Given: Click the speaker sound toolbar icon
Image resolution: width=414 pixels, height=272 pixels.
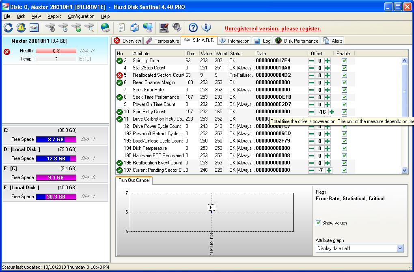Looking at the screenshot, I should coord(177,28).
